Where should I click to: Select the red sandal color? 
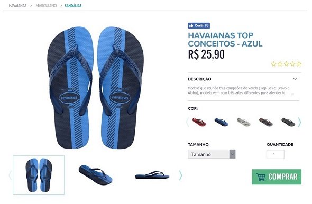[199, 122]
